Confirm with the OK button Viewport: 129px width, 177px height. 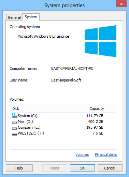point(82,168)
